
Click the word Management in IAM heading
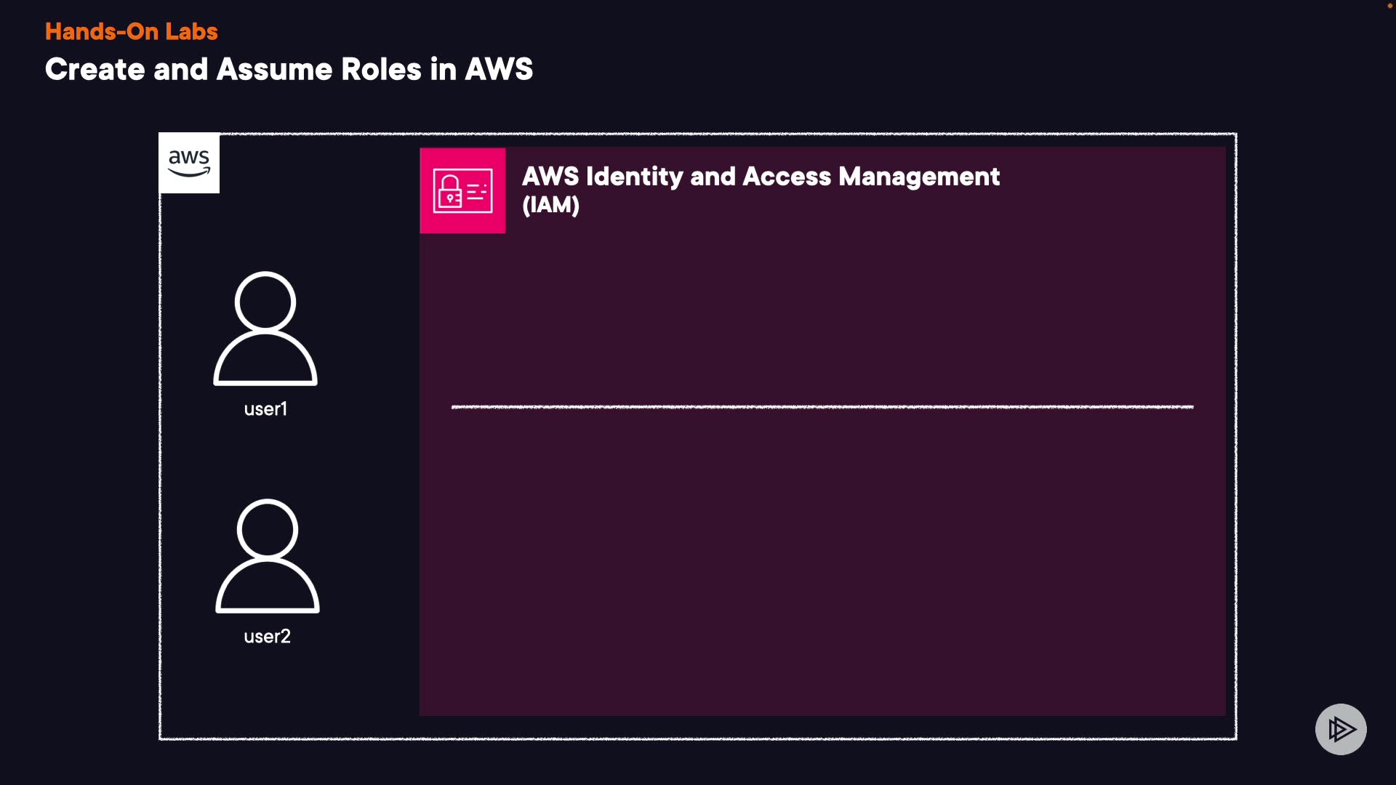[x=919, y=177]
